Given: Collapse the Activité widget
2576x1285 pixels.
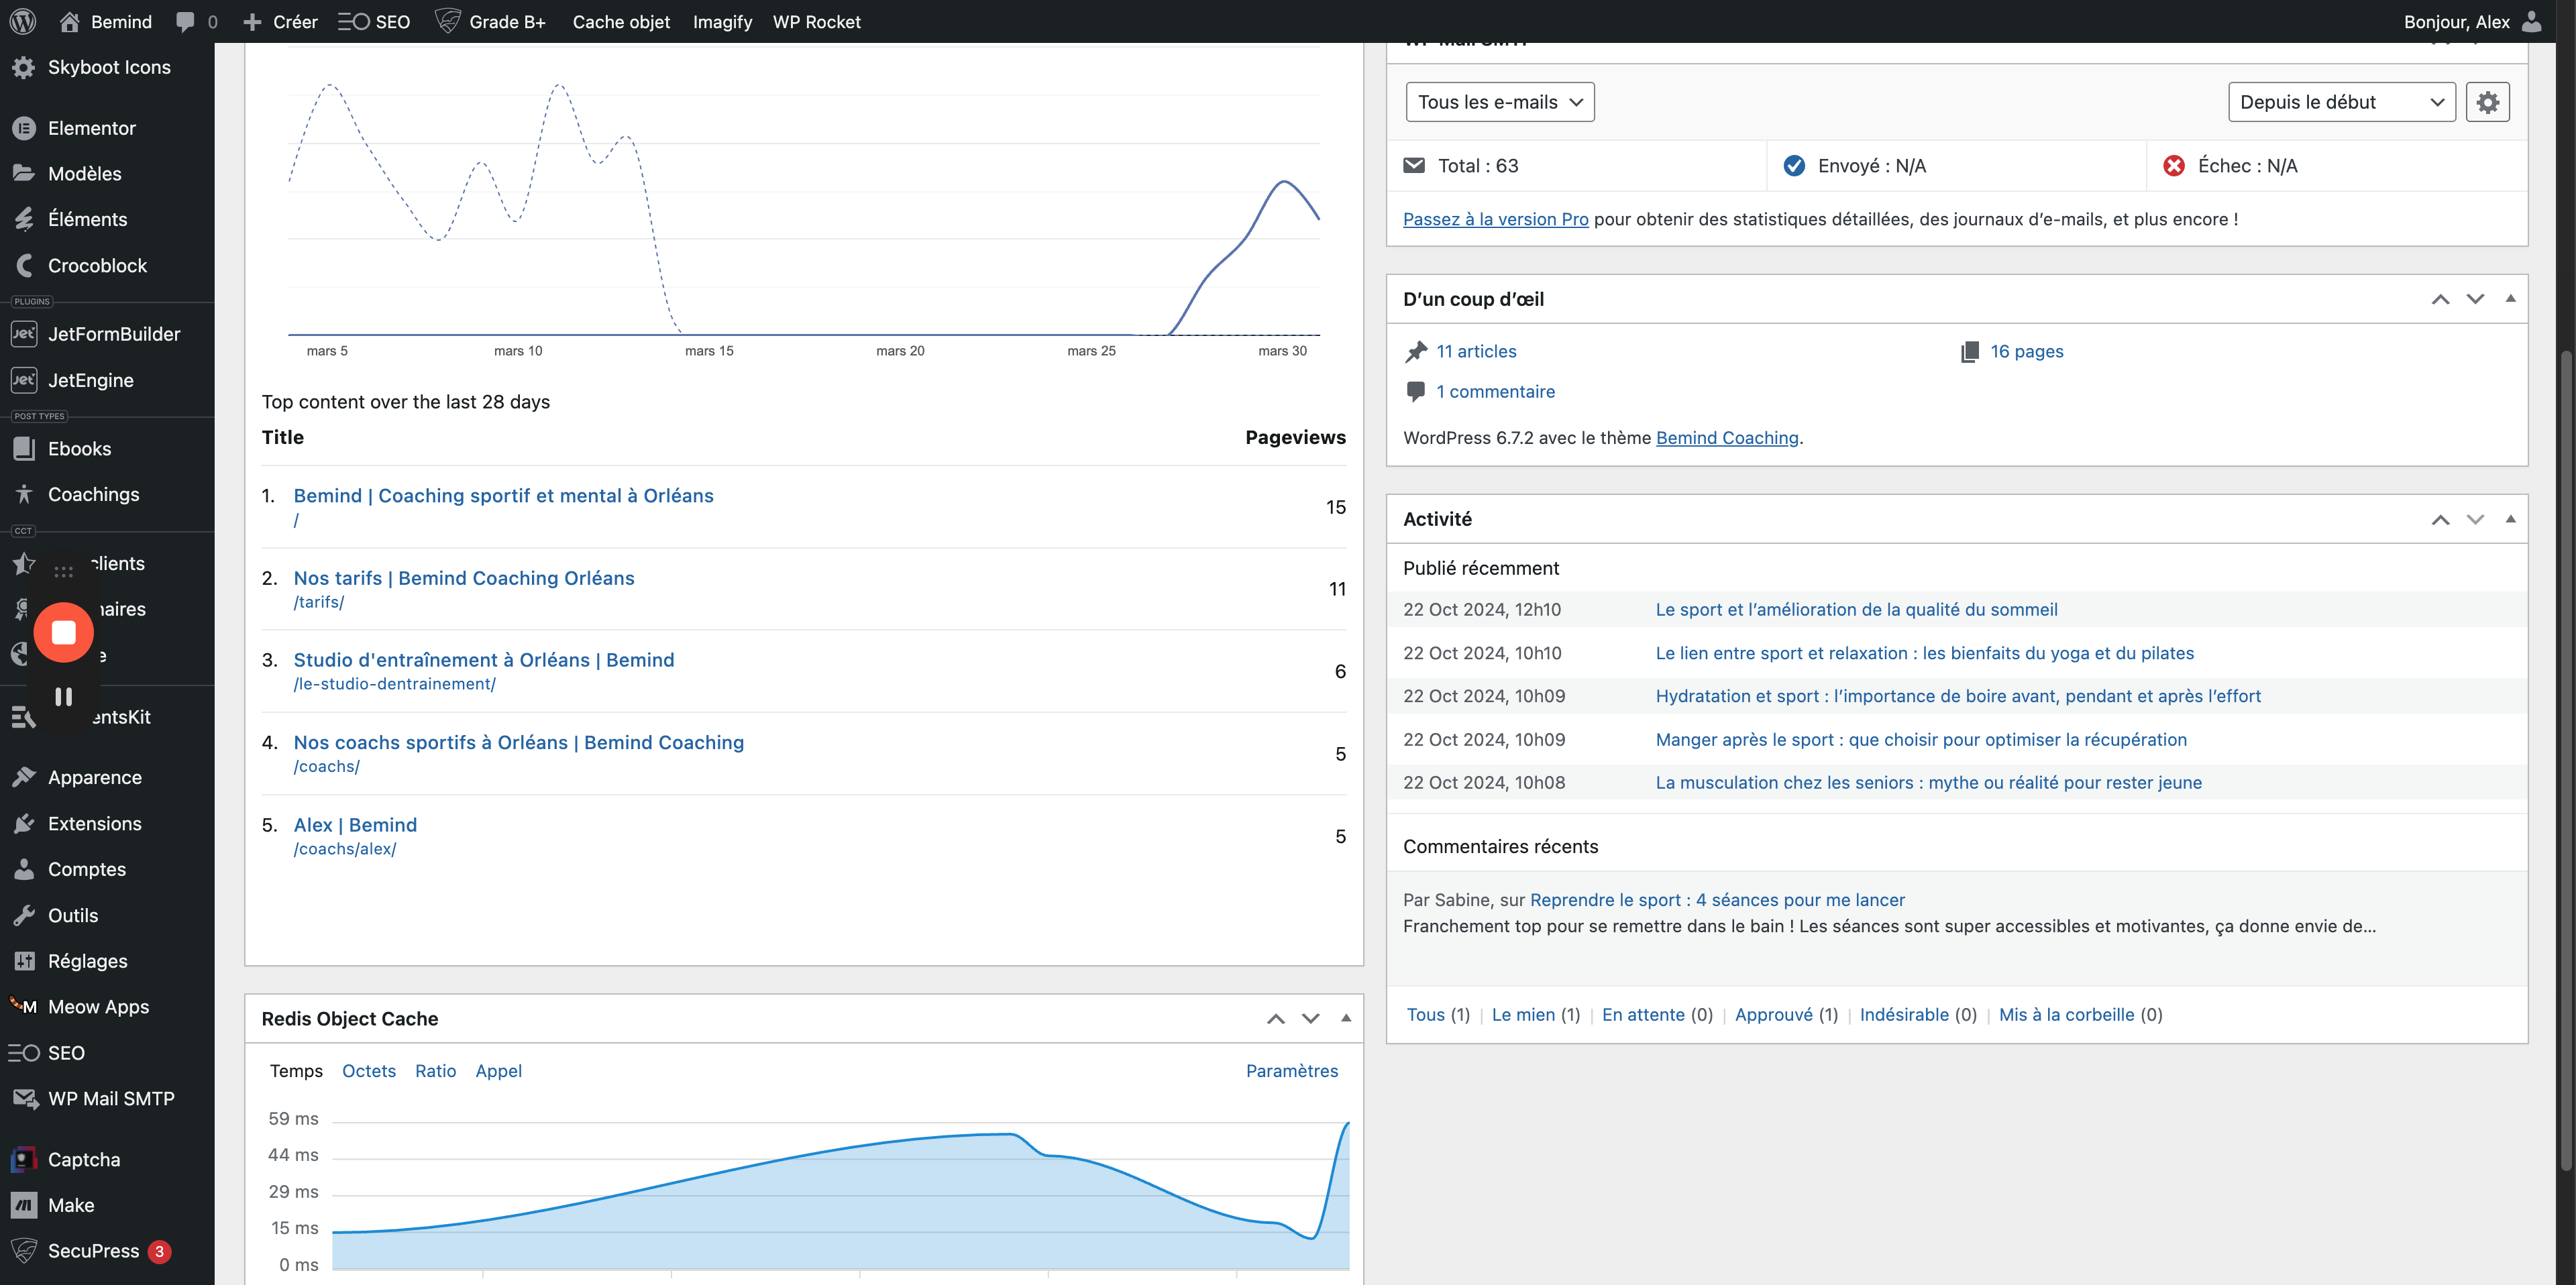Looking at the screenshot, I should 2510,518.
